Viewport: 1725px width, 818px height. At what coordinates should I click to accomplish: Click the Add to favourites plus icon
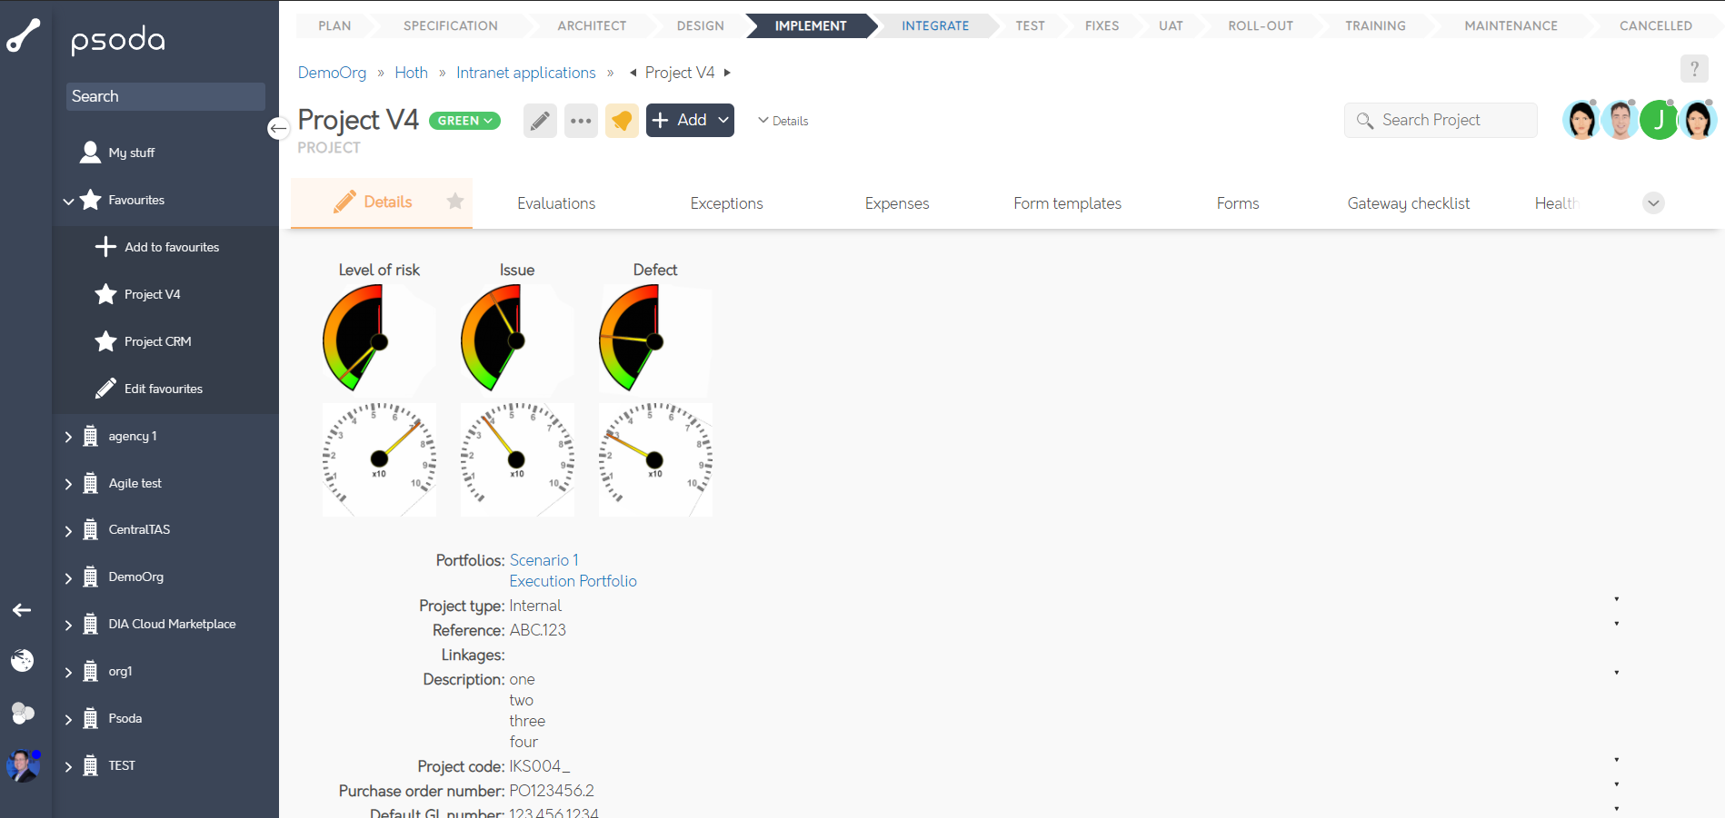pos(106,246)
